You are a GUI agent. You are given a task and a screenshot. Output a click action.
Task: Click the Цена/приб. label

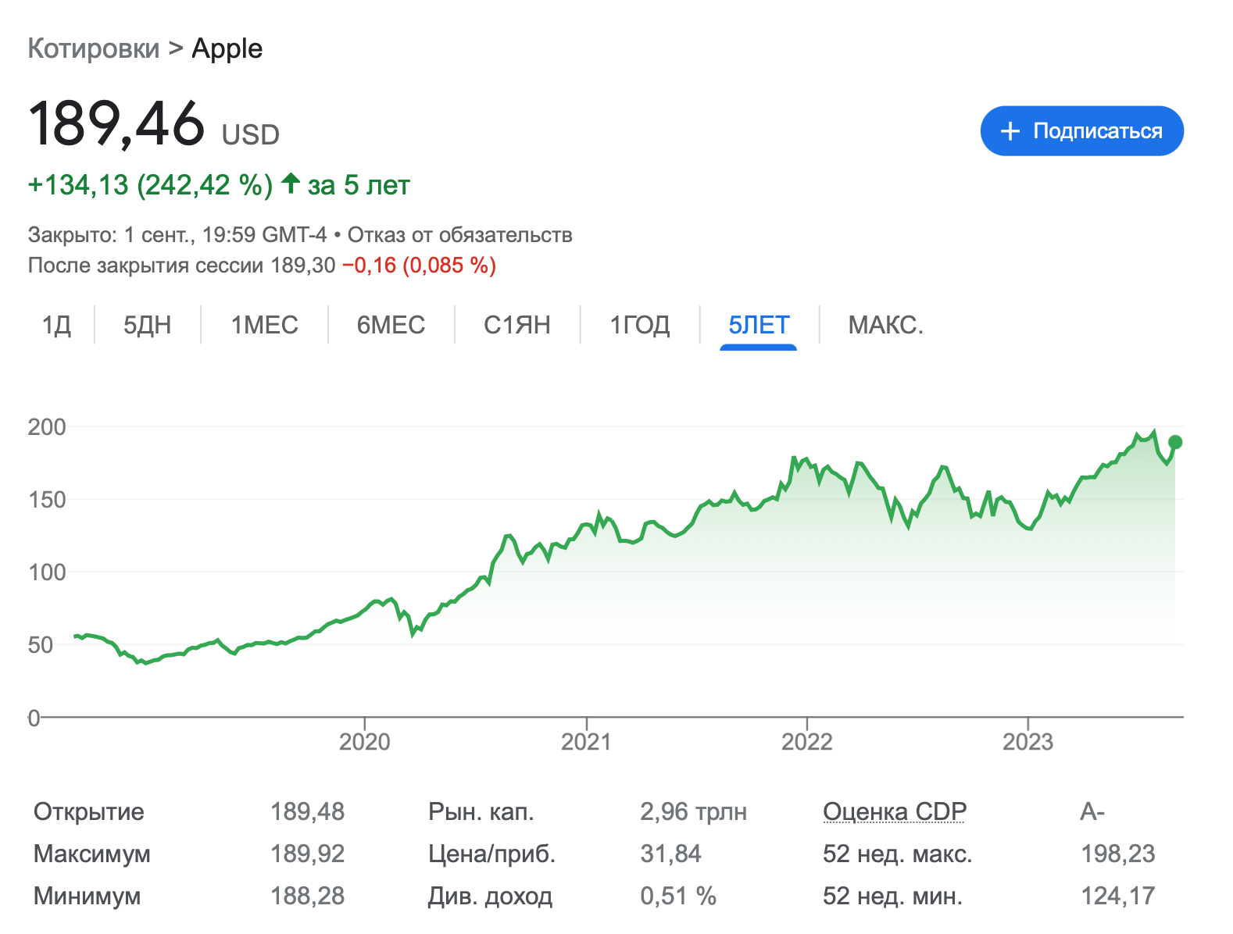point(492,854)
